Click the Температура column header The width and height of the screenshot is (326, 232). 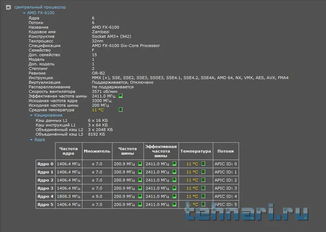click(196, 151)
